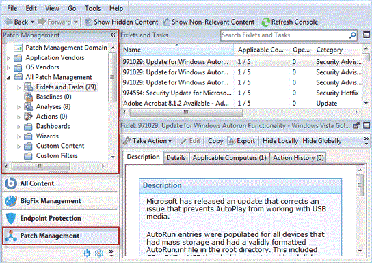The width and height of the screenshot is (372, 263).
Task: Open the Tools menu
Action: tap(93, 8)
